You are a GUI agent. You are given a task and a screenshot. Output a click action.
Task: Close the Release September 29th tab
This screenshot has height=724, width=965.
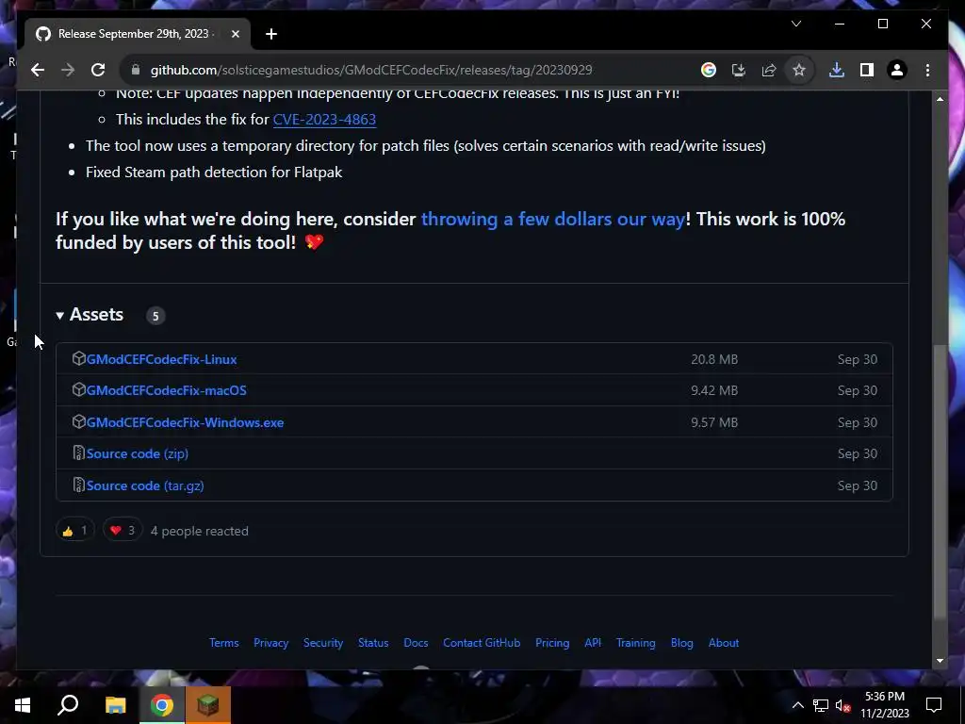point(235,35)
